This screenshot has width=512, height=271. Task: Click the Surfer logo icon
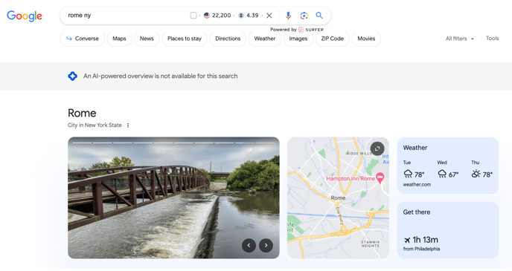coord(301,30)
